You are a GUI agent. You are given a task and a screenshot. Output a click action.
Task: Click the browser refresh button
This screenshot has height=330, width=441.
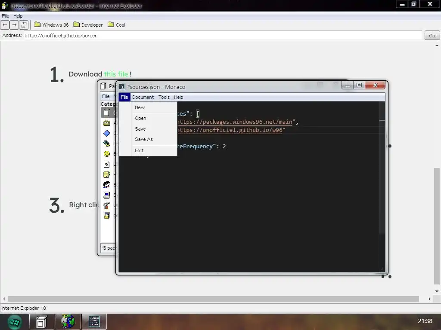pyautogui.click(x=24, y=24)
